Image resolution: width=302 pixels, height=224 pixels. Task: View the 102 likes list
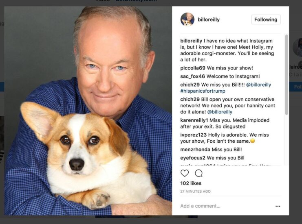pyautogui.click(x=191, y=183)
